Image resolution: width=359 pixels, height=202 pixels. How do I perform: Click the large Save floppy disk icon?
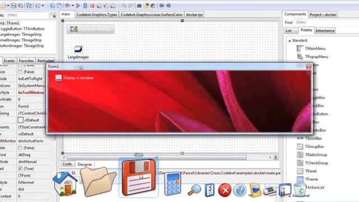(x=139, y=177)
